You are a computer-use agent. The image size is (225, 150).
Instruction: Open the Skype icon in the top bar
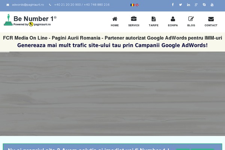pyautogui.click(x=204, y=5)
